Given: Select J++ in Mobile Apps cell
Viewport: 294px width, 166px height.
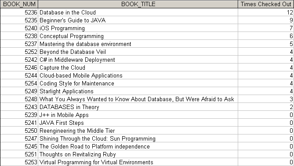Looking at the screenshot, I should 138,115.
